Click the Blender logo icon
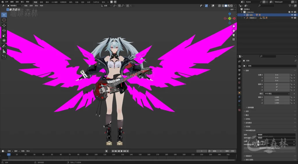298x164 pixels. [2, 2]
